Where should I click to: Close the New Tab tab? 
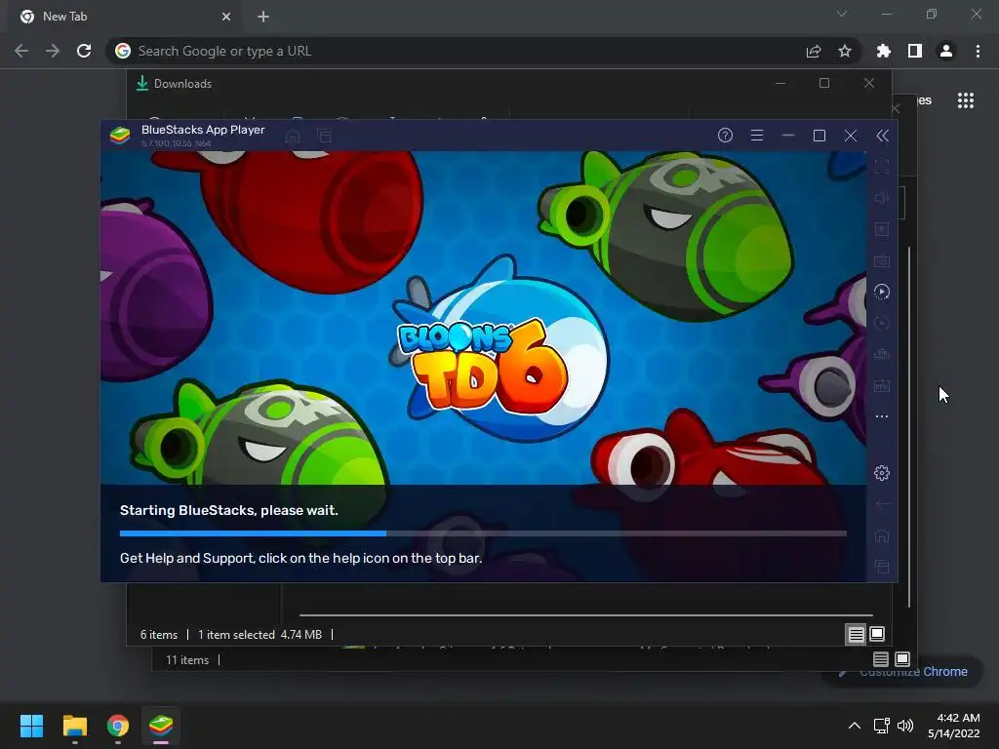[x=226, y=17]
